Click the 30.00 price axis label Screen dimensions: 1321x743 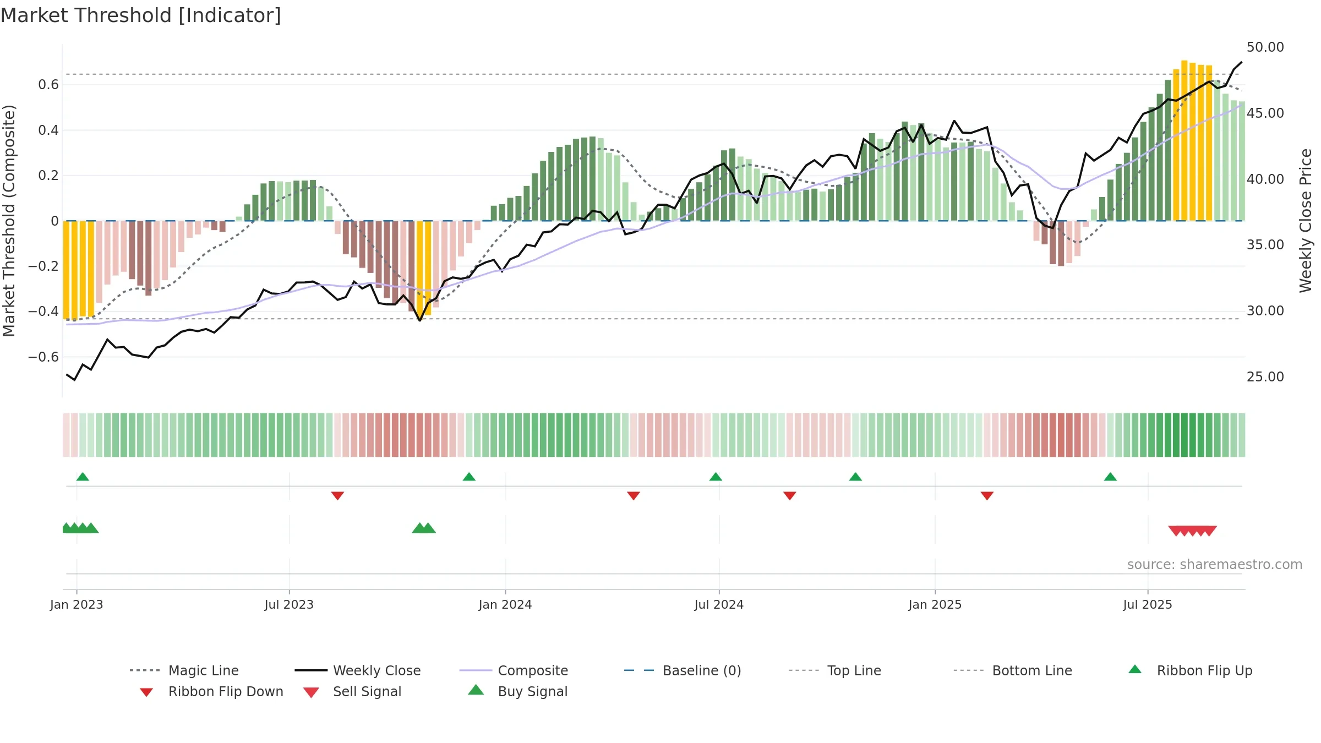(x=1265, y=310)
